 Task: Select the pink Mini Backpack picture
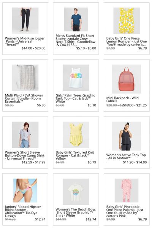(x=127, y=79)
